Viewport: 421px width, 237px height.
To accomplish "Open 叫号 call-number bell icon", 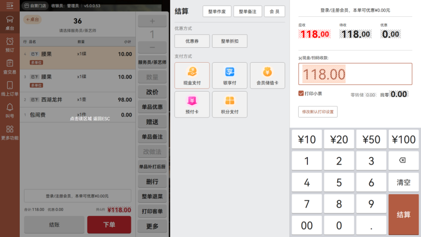I will tap(10, 111).
